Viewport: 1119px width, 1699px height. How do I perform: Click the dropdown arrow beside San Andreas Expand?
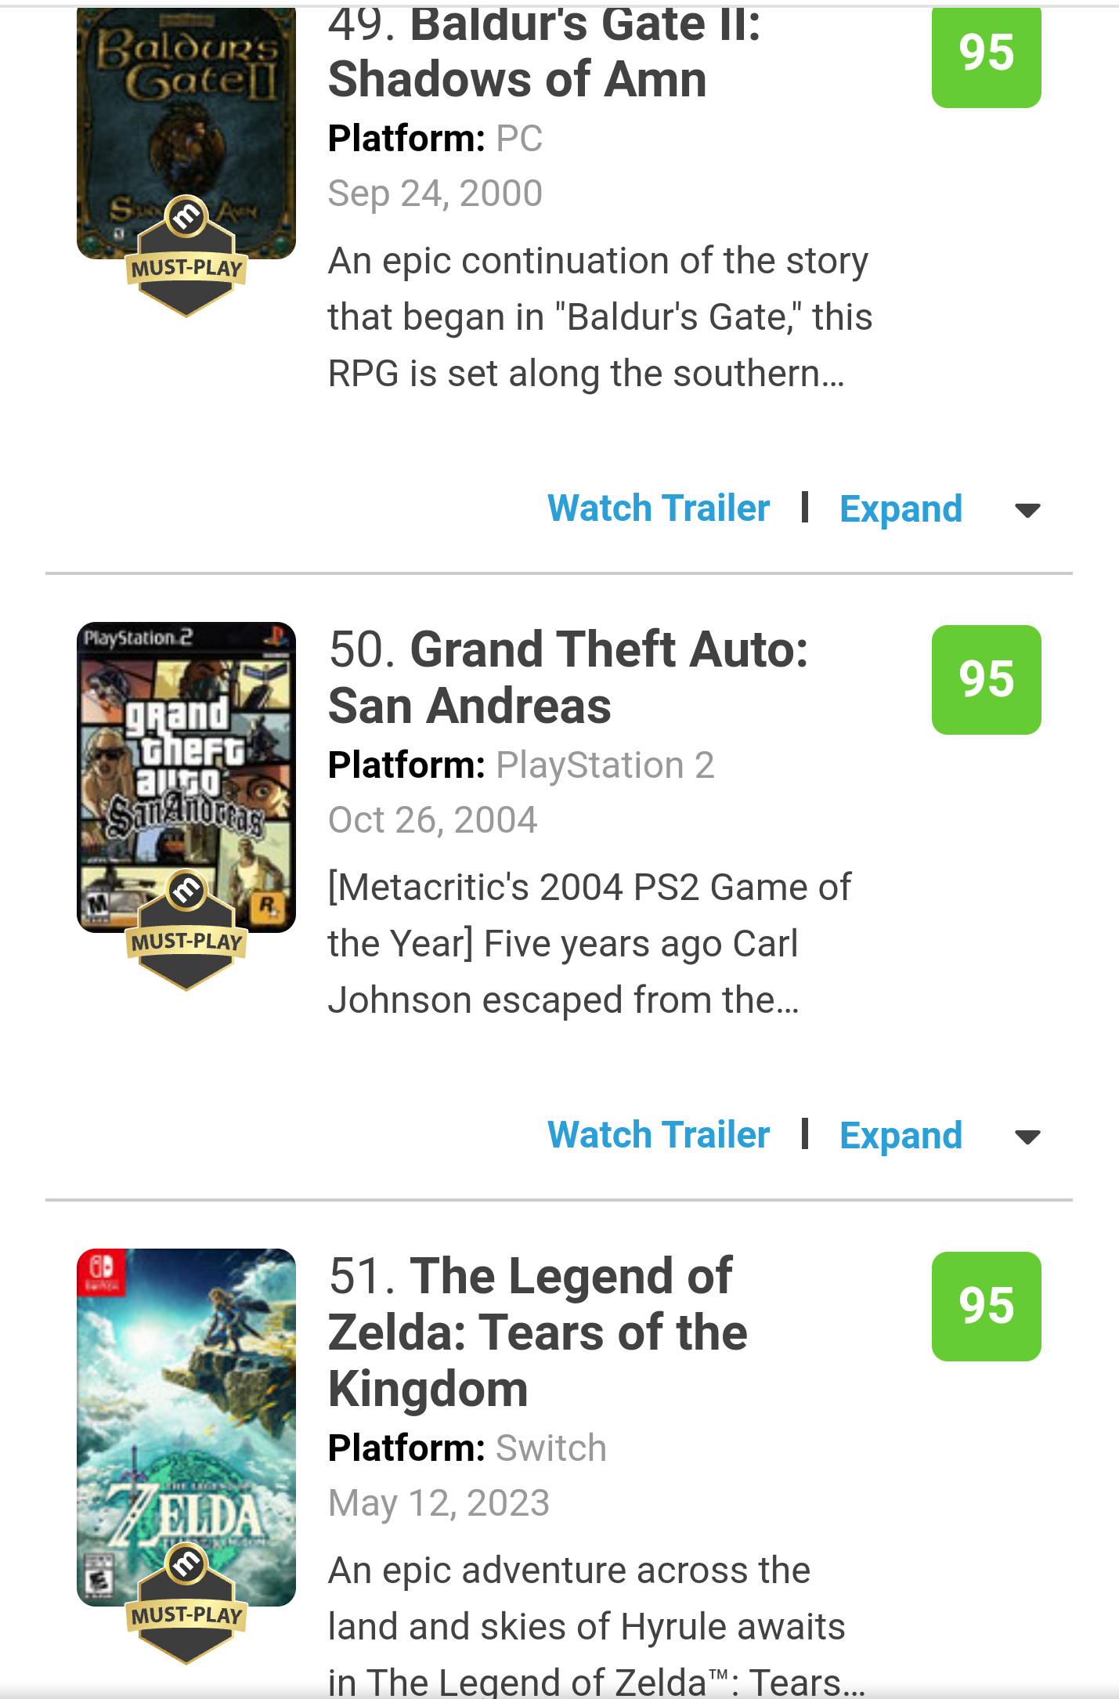point(1027,1137)
